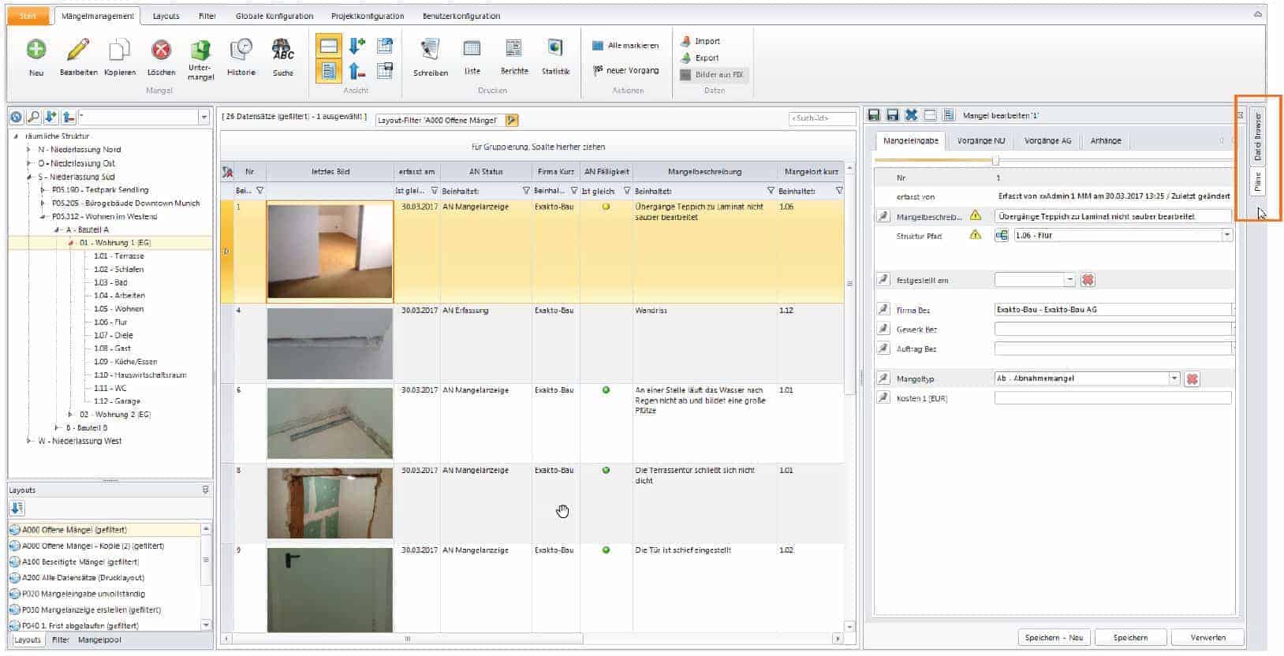The image size is (1284, 656).
Task: Click the red Löschen delete icon
Action: click(161, 50)
